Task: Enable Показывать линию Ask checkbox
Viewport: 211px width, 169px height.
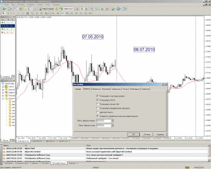Action: pos(97,104)
